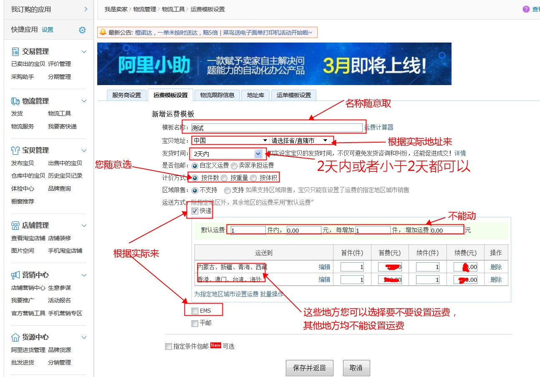
Task: Click the 模板名称 text field
Action: 277,128
